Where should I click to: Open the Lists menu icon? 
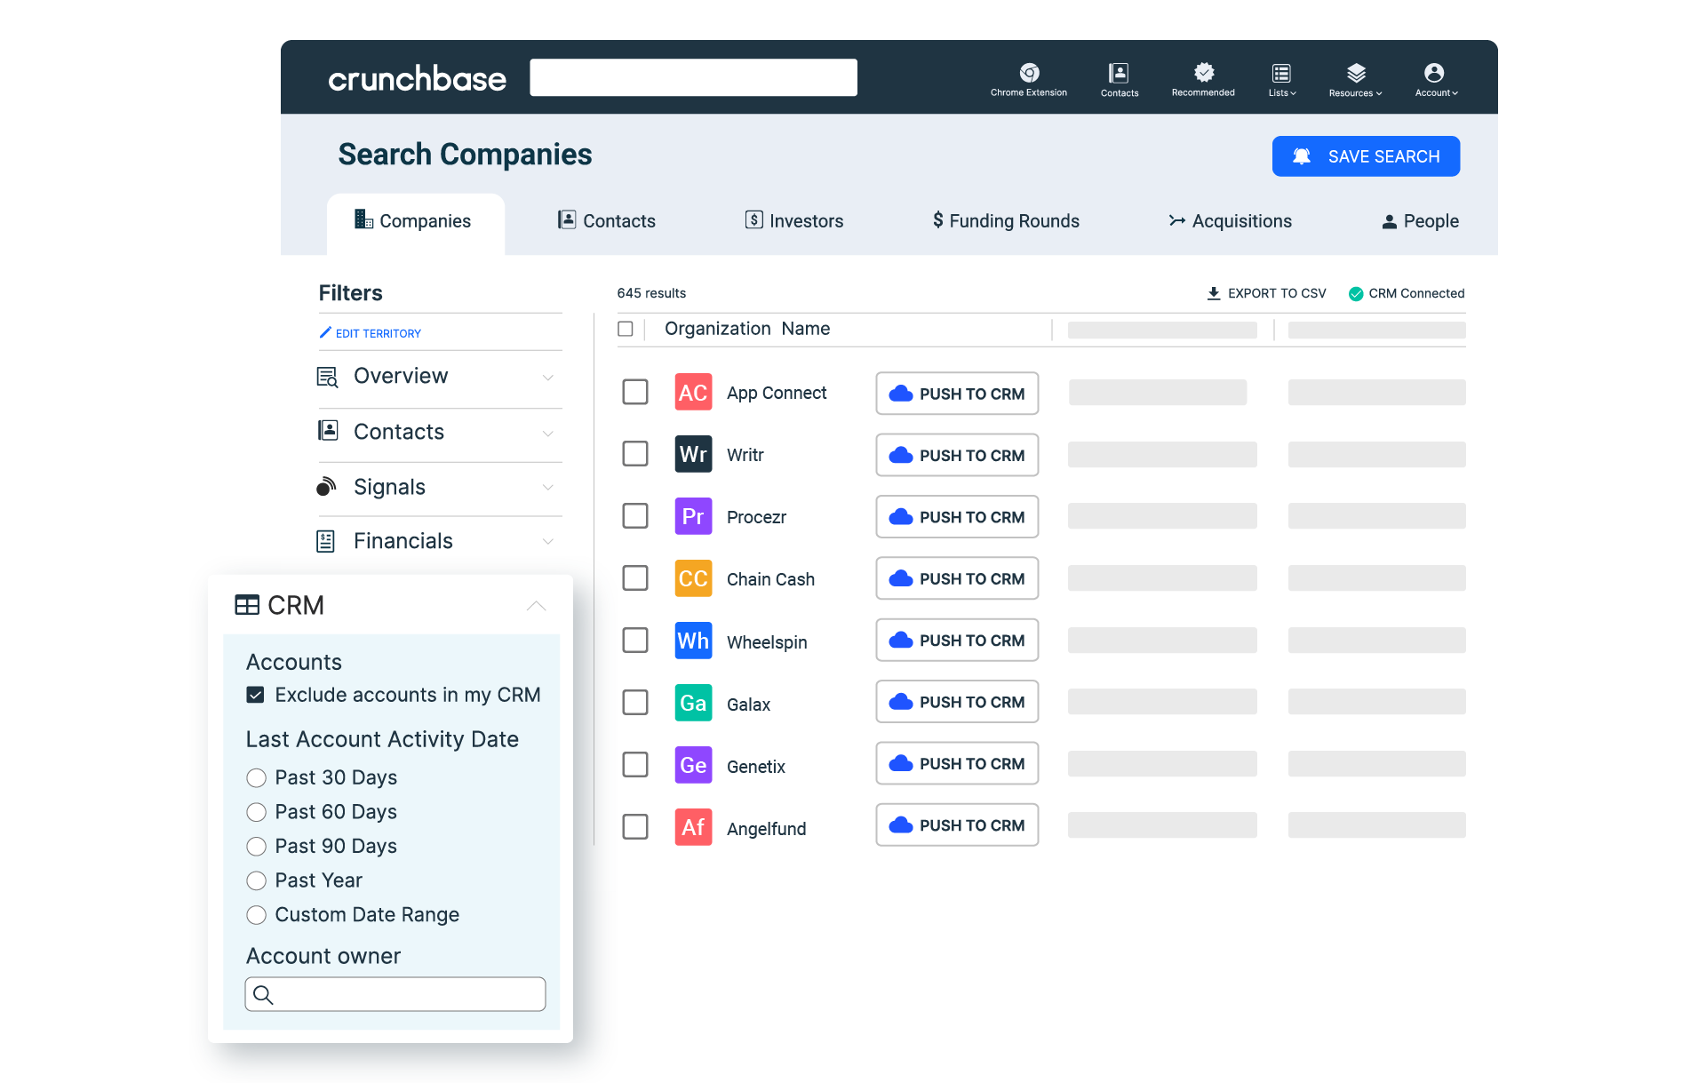click(1281, 72)
